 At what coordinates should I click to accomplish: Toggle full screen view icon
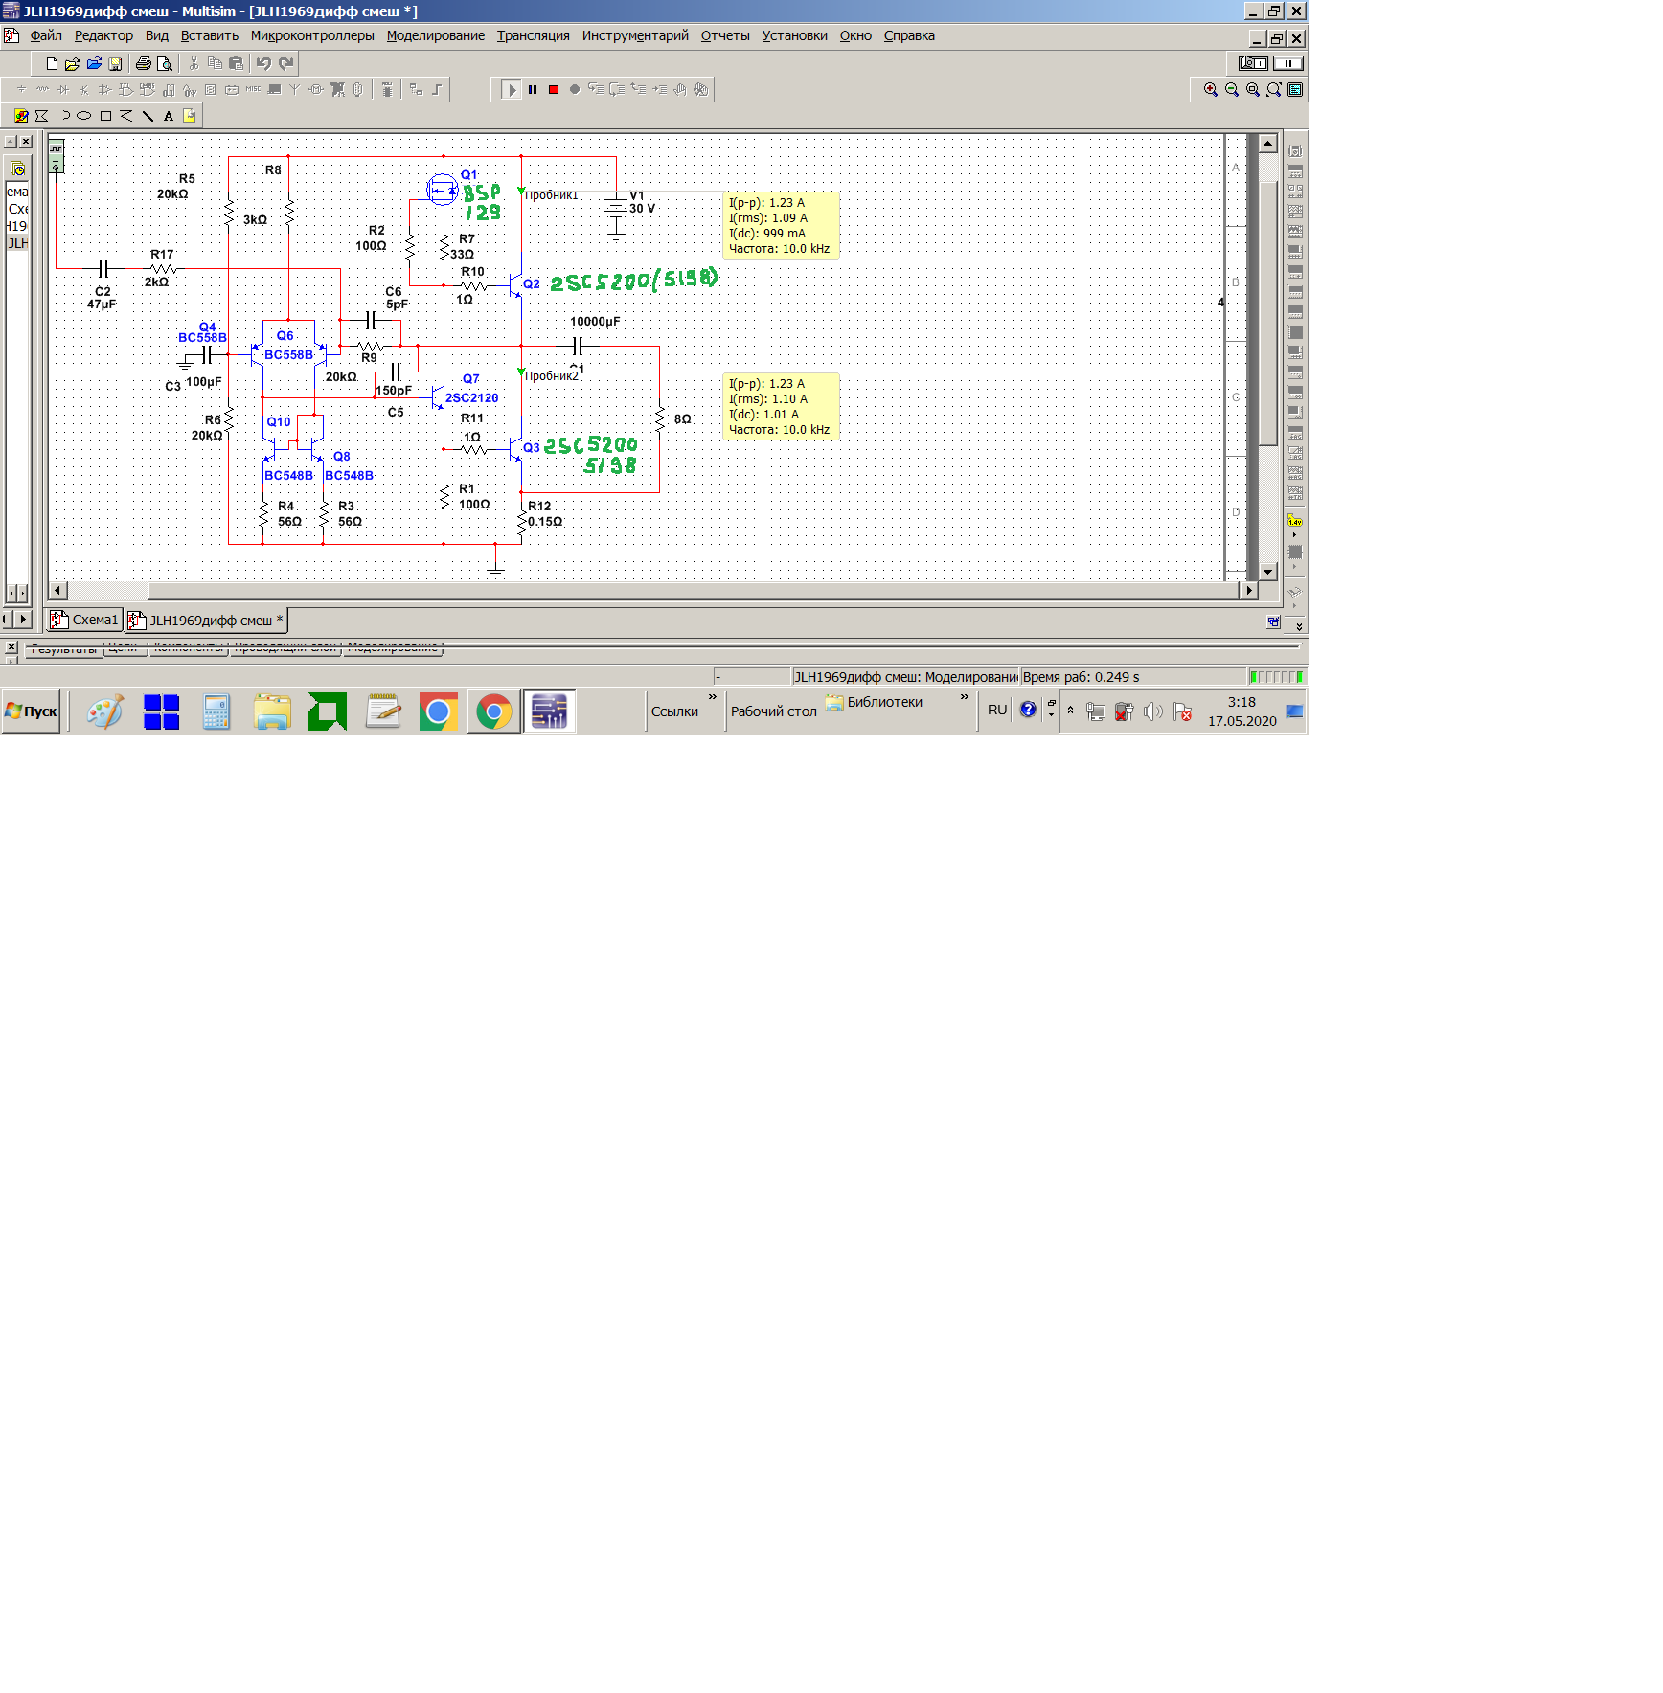click(1295, 90)
